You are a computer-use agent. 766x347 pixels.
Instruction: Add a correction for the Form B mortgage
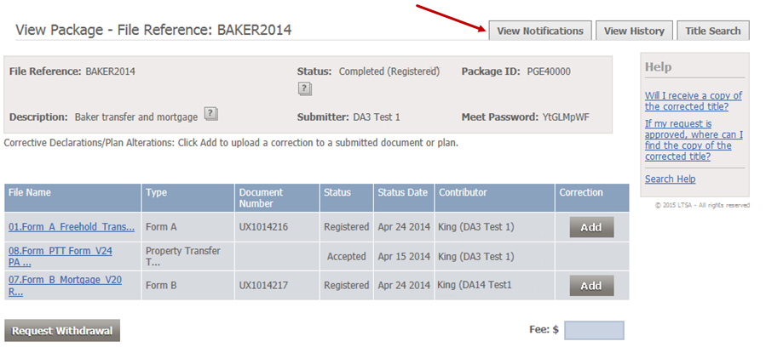[x=591, y=286]
